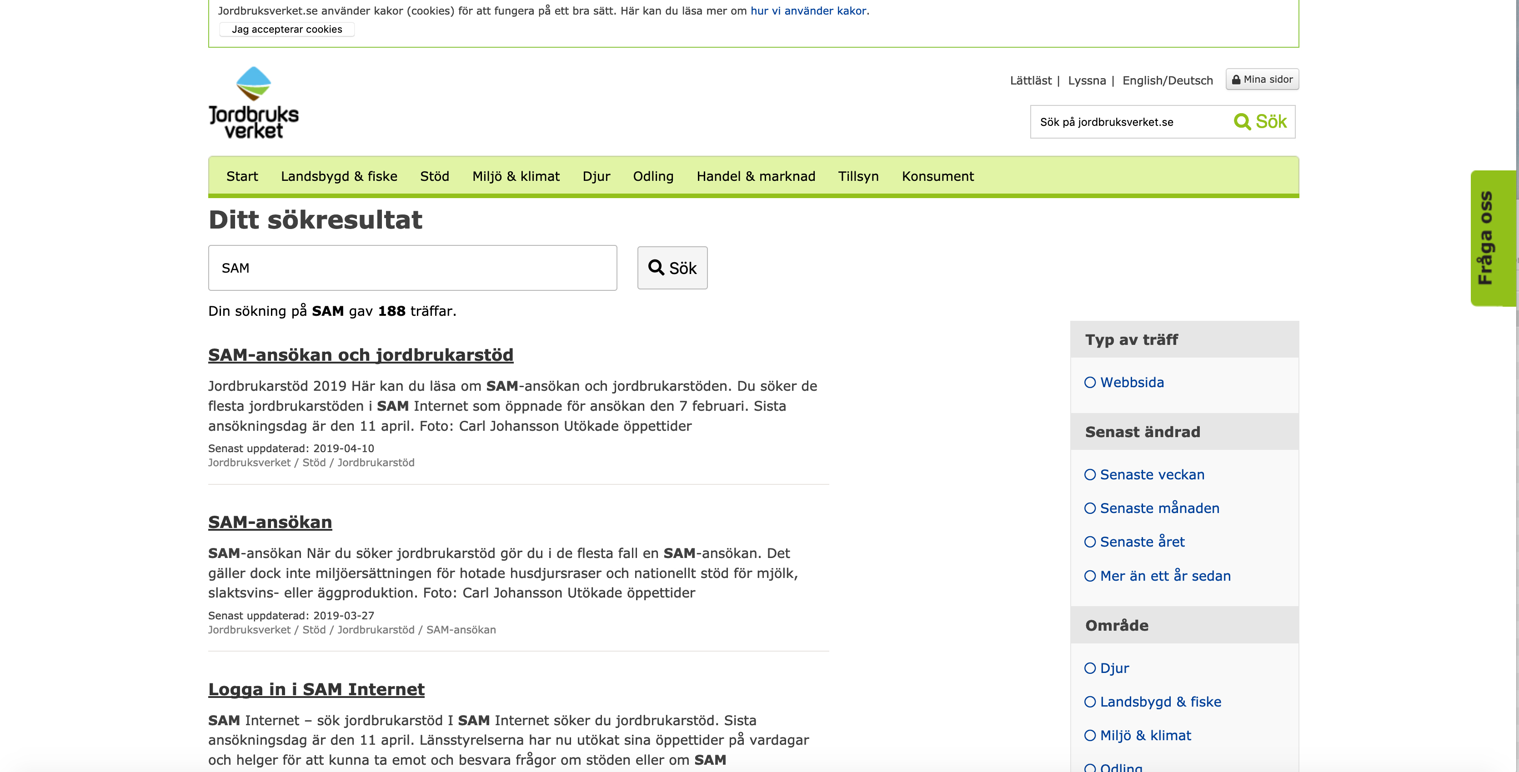The width and height of the screenshot is (1519, 772).
Task: Open the Miljö & klimat menu item
Action: coord(516,176)
